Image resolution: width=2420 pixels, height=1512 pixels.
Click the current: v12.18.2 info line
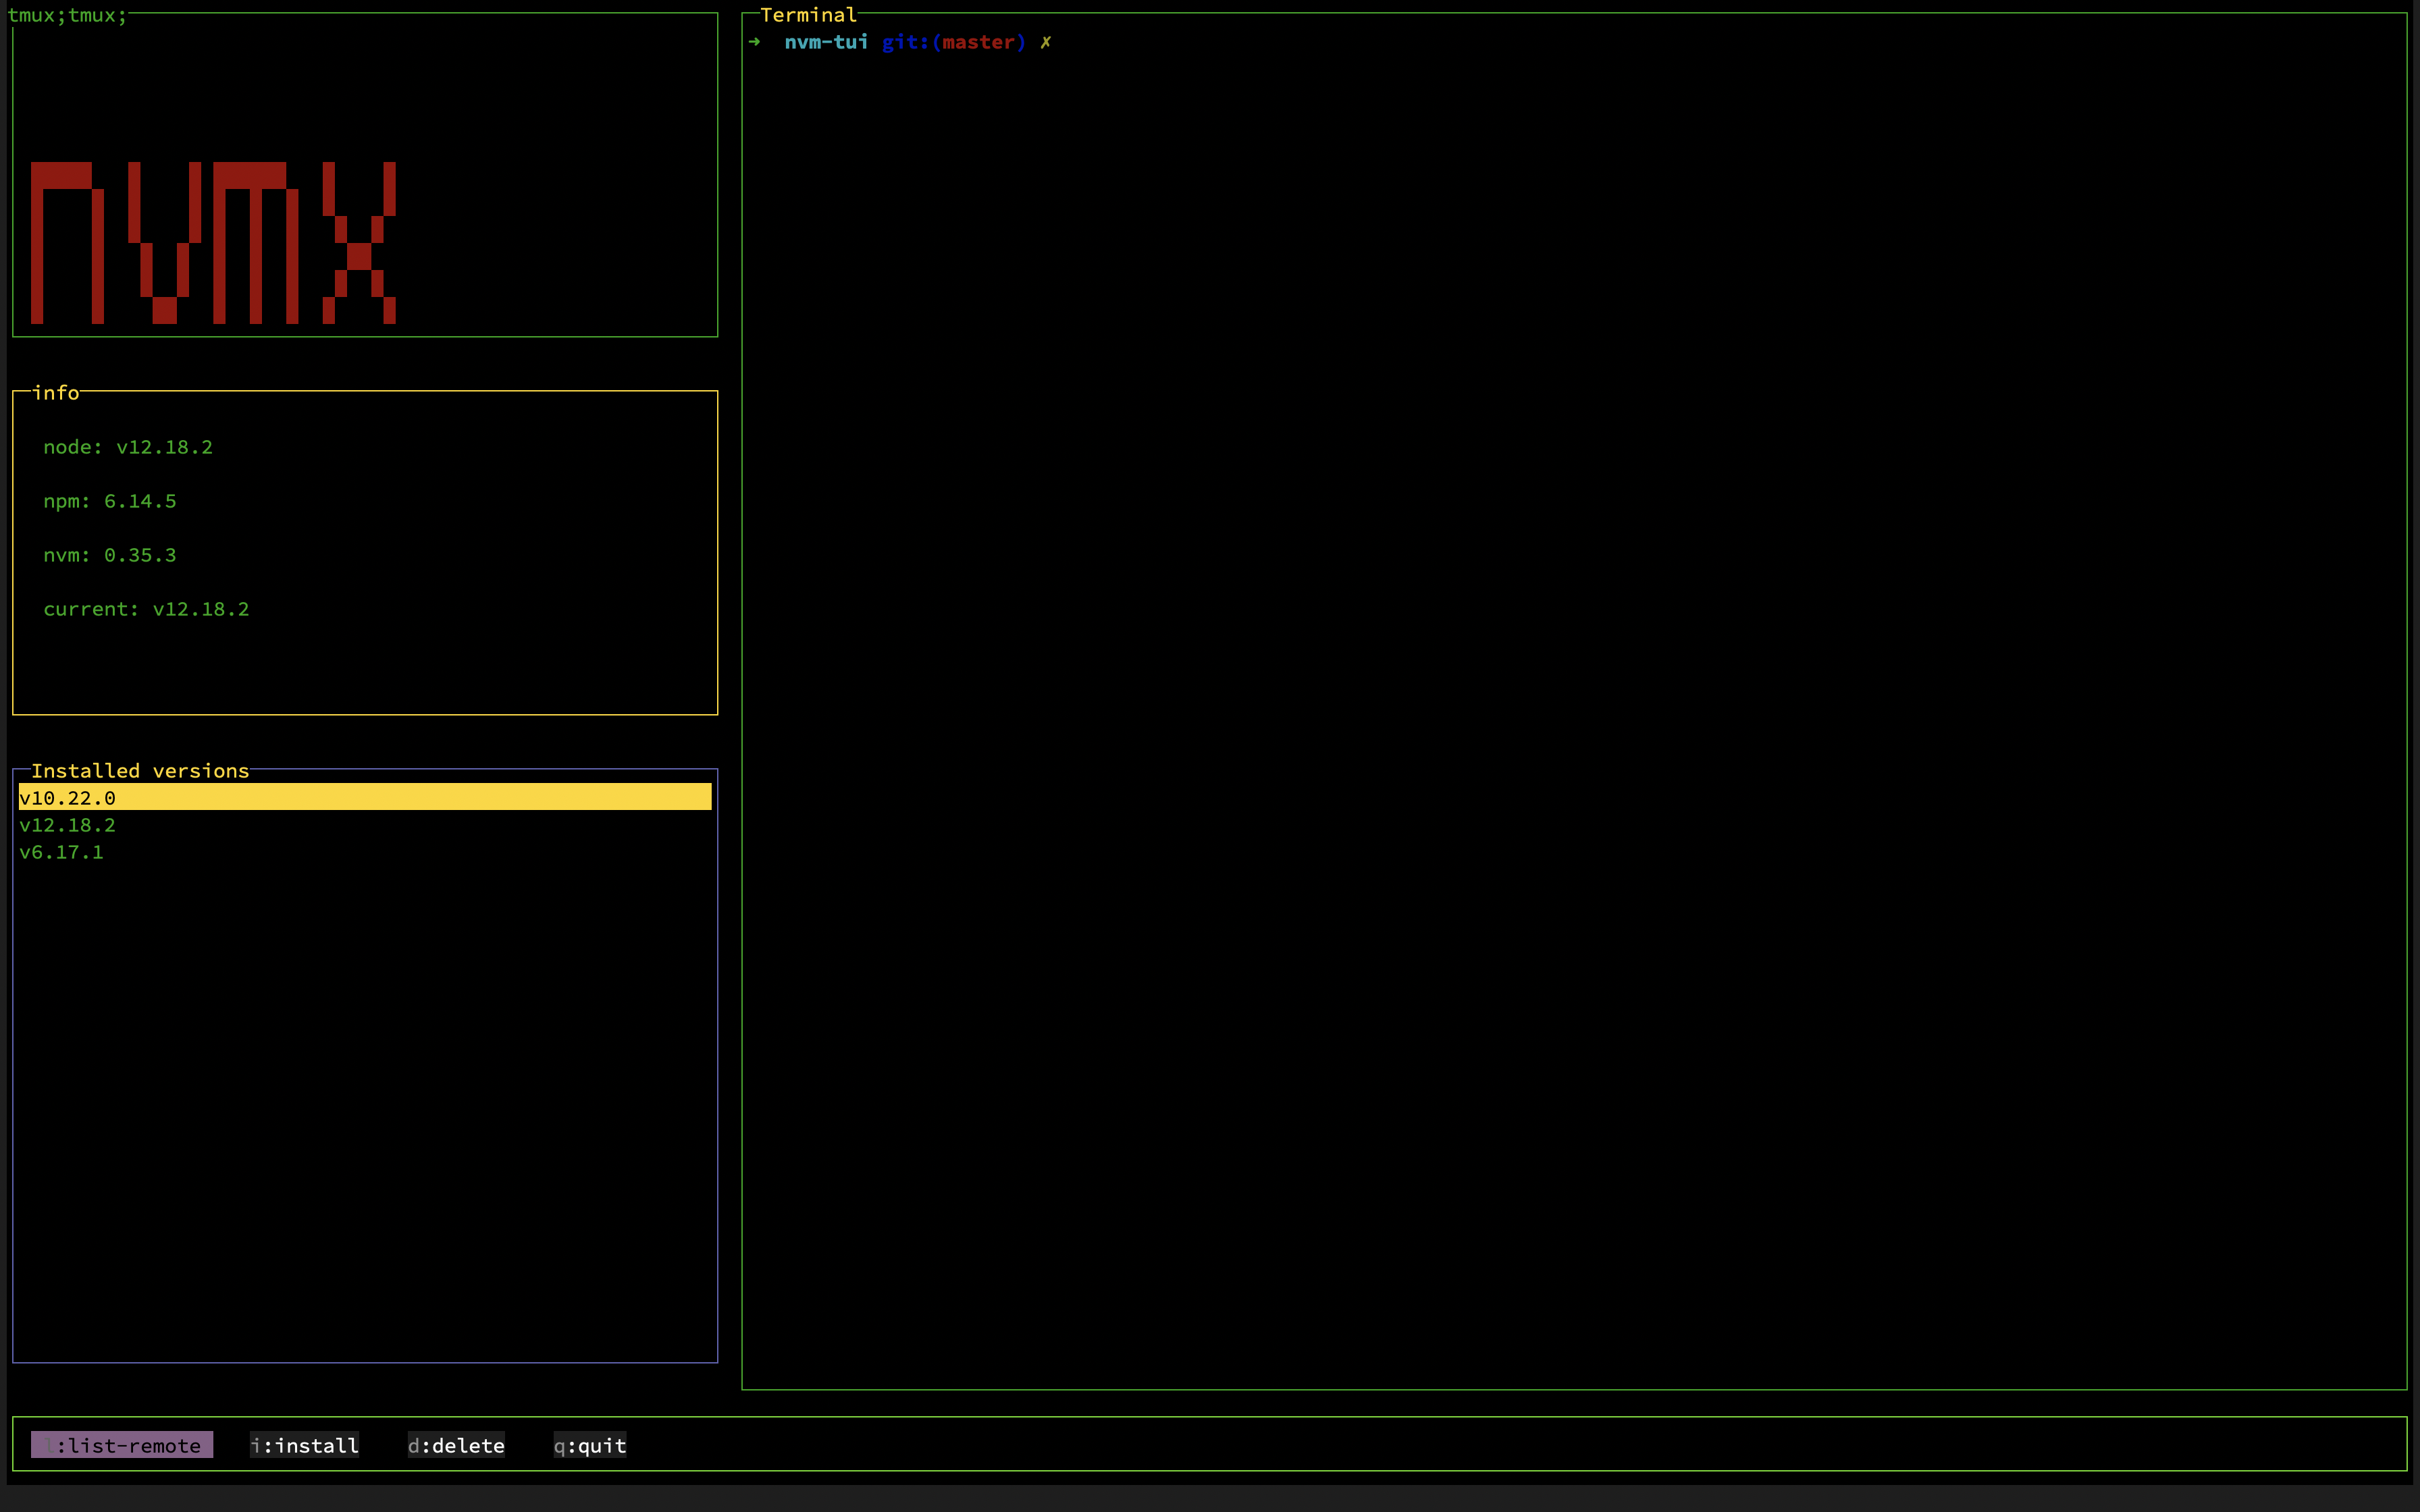[x=146, y=609]
